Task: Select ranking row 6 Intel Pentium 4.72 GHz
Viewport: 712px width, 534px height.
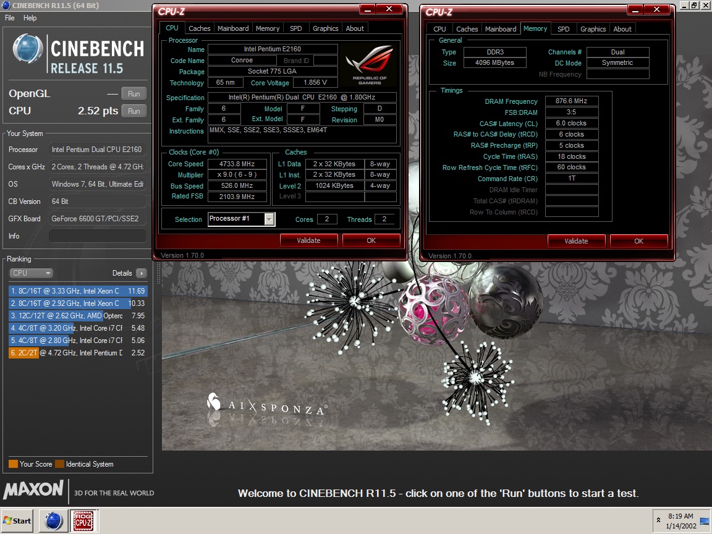Action: point(78,352)
